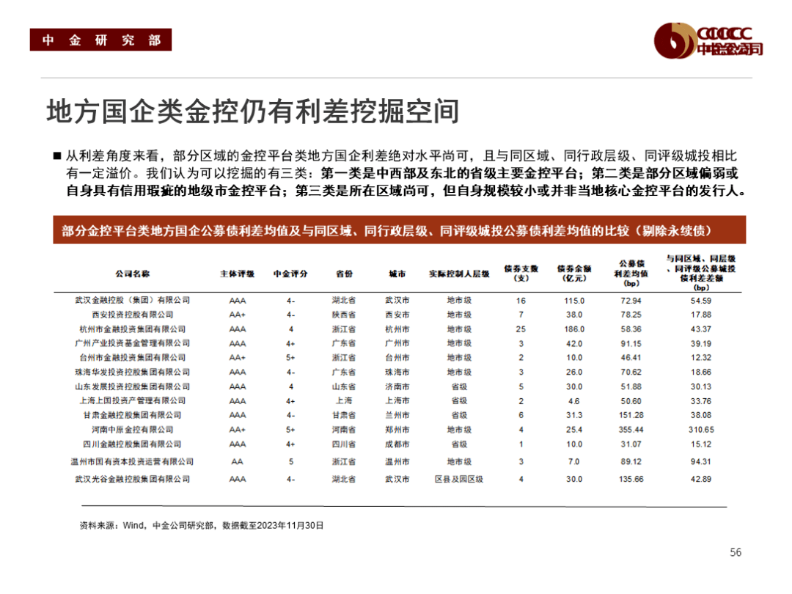The height and width of the screenshot is (594, 792).
Task: Expand the 省份 column header
Action: pyautogui.click(x=345, y=271)
